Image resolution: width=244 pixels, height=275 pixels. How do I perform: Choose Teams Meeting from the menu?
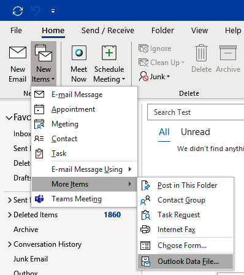point(84,199)
